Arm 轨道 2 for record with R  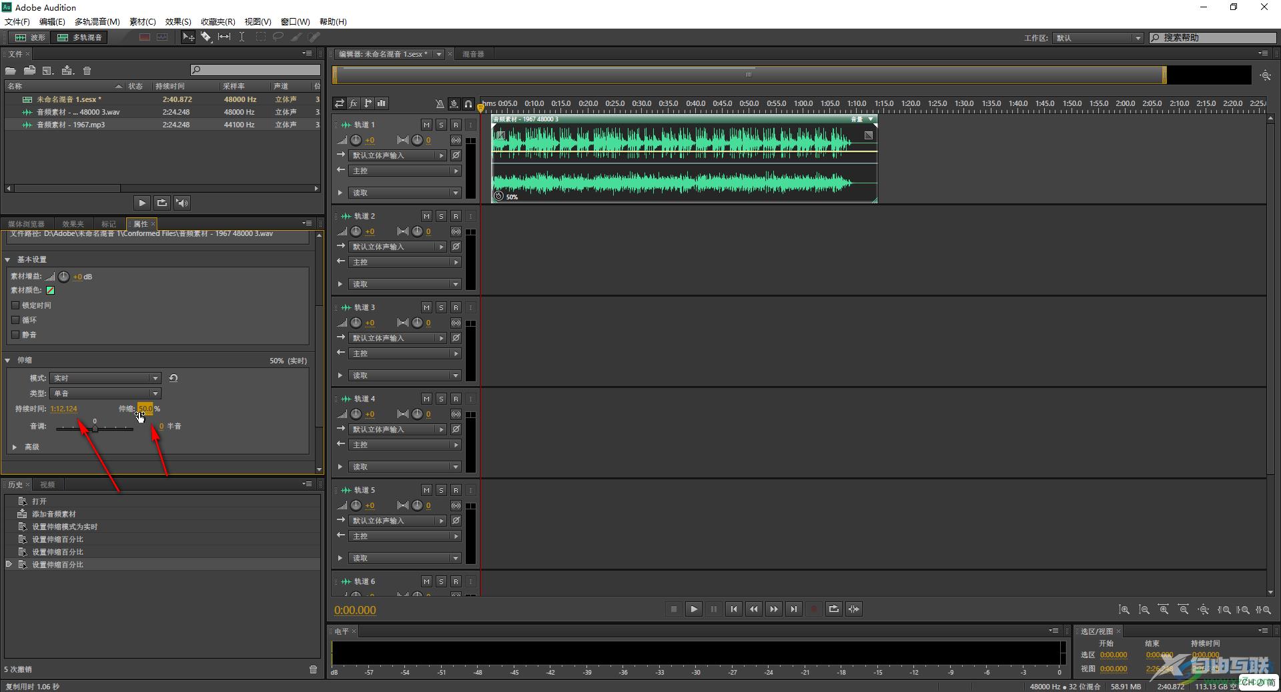(x=456, y=216)
